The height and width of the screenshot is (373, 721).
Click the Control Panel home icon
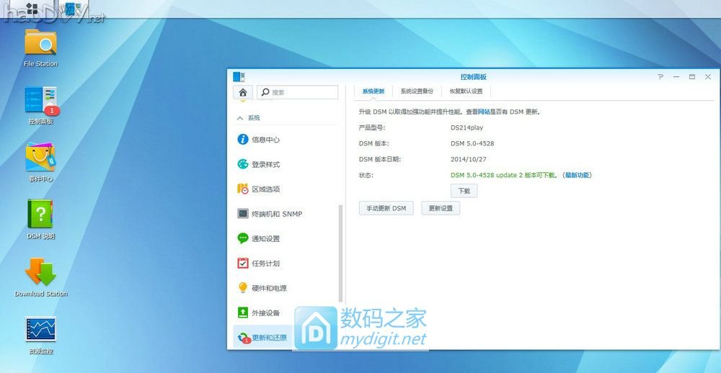(x=243, y=92)
